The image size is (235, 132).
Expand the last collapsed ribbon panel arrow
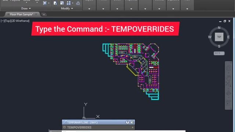[187, 9]
